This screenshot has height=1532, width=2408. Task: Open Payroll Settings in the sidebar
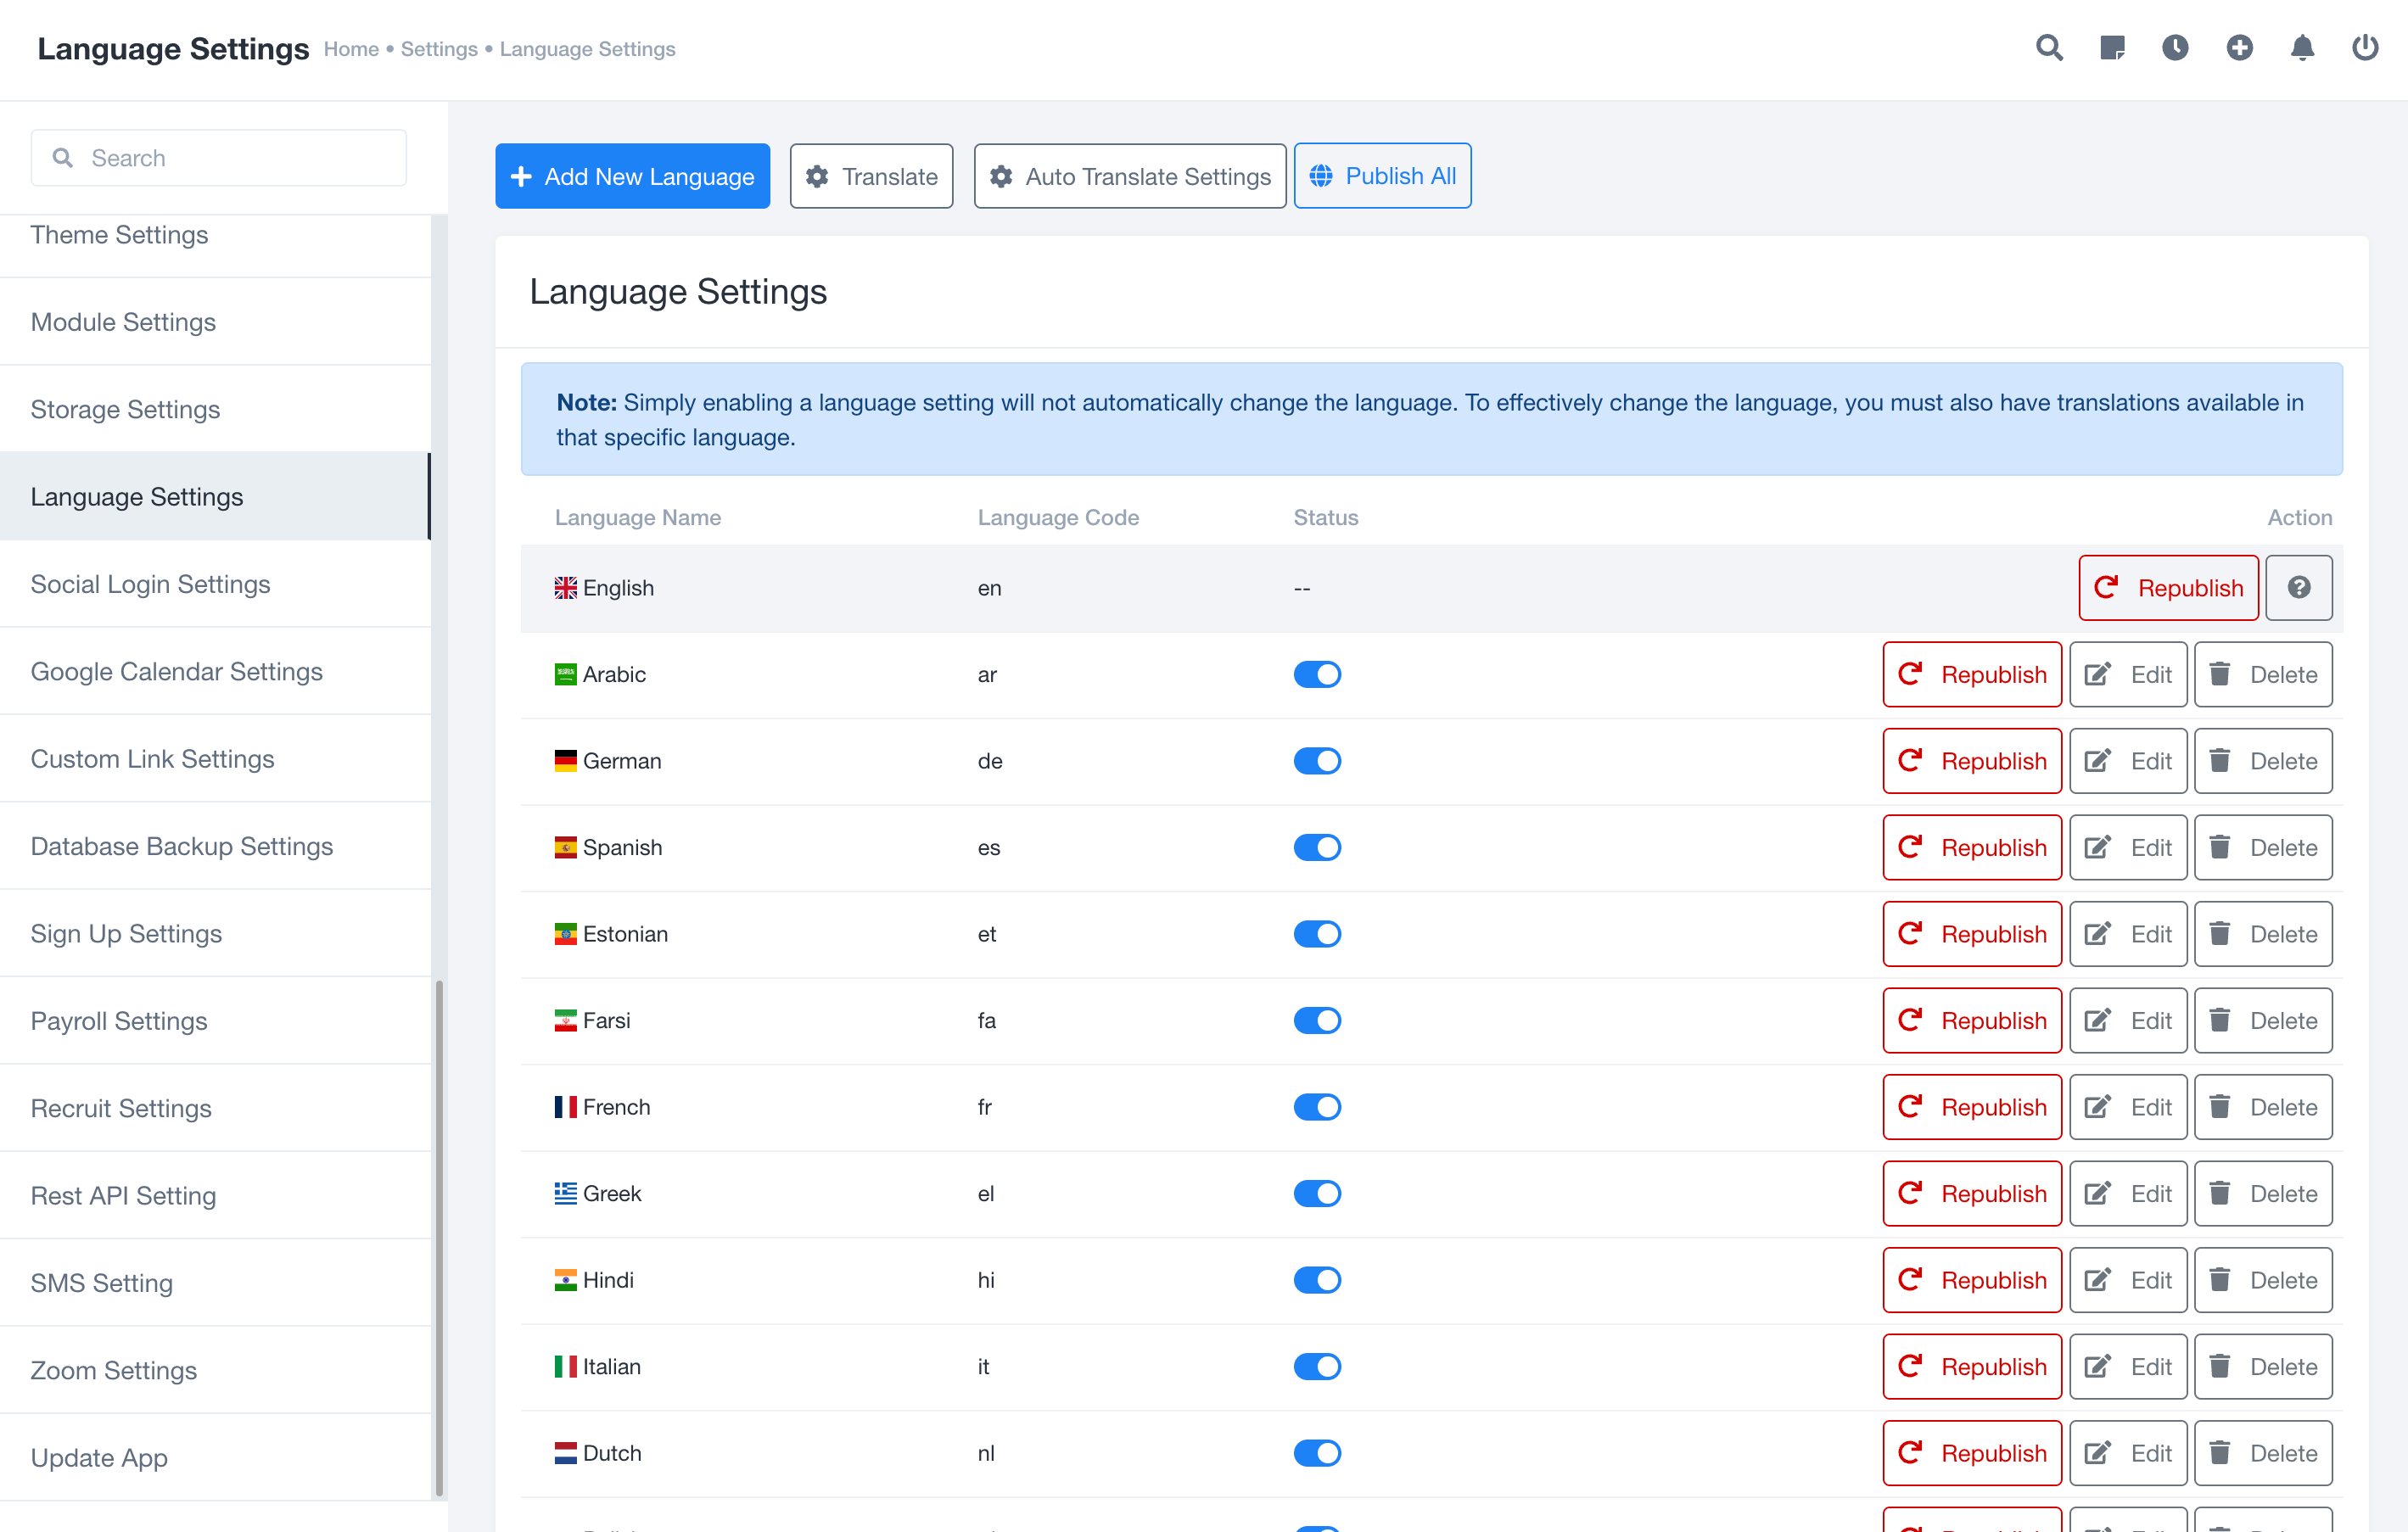pyautogui.click(x=119, y=1021)
